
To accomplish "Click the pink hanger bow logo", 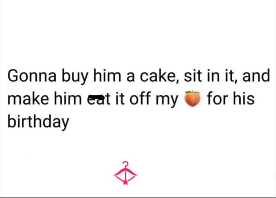I will pos(125,173).
